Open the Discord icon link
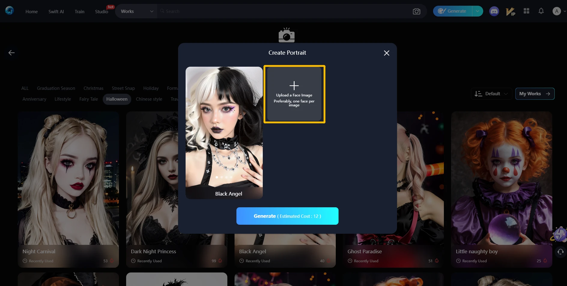This screenshot has height=286, width=567. click(x=494, y=11)
